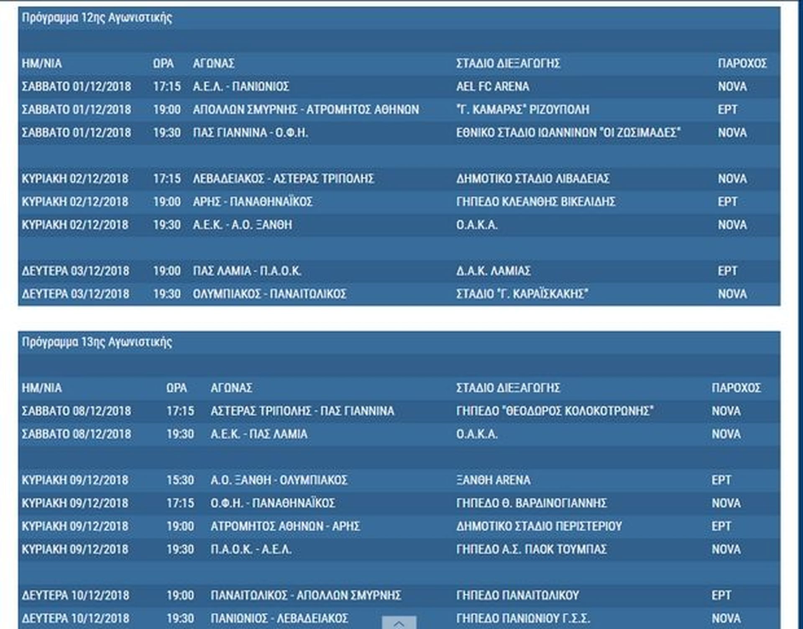
Task: Click the match 'ΠΑΣ ΓΙΑΝΝΙΝΑ - Ο.Φ.Η.'
Action: click(x=251, y=133)
